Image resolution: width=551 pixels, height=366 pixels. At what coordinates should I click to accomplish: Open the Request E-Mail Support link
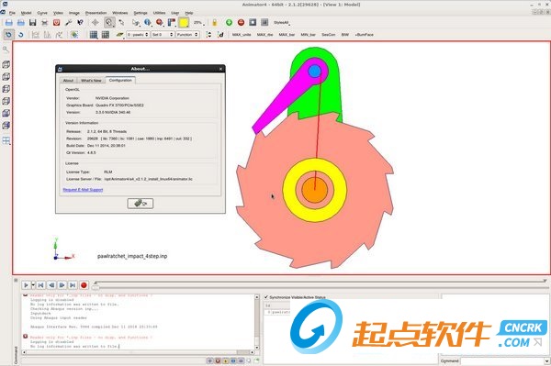tap(83, 190)
